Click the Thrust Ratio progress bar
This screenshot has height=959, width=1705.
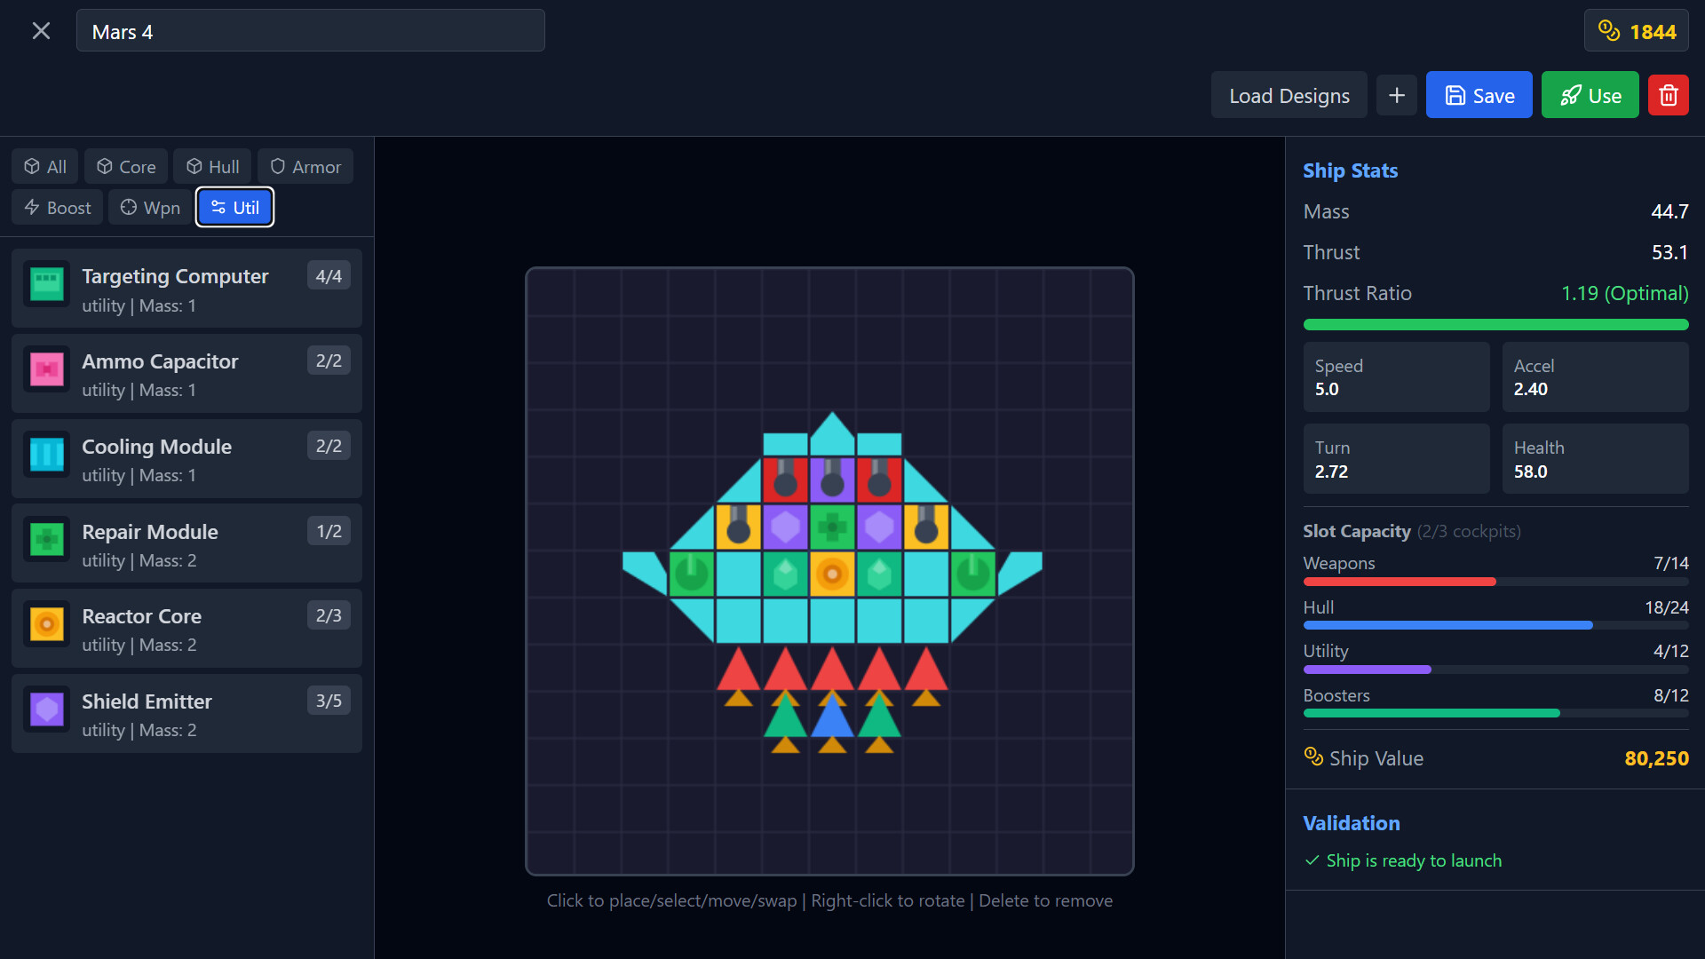click(1495, 324)
